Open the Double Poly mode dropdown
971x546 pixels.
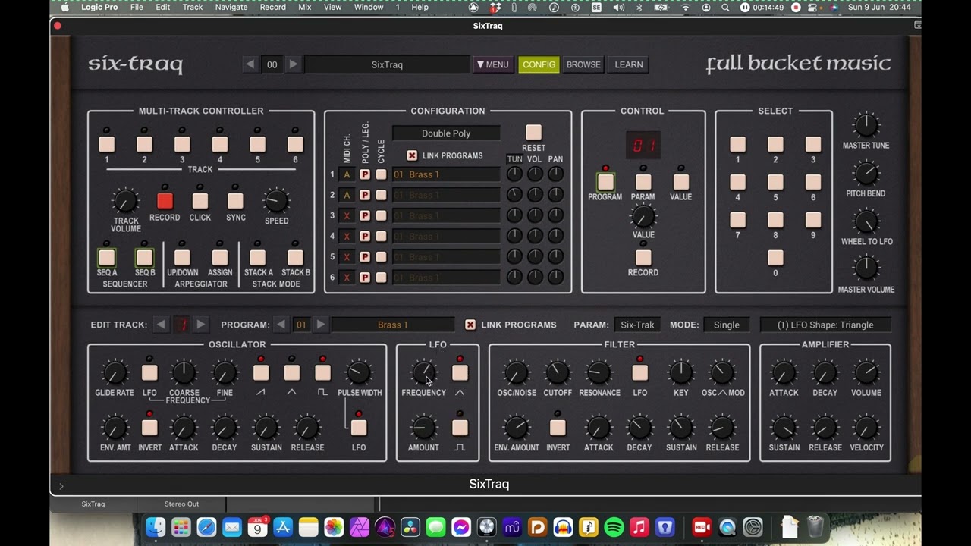tap(446, 133)
